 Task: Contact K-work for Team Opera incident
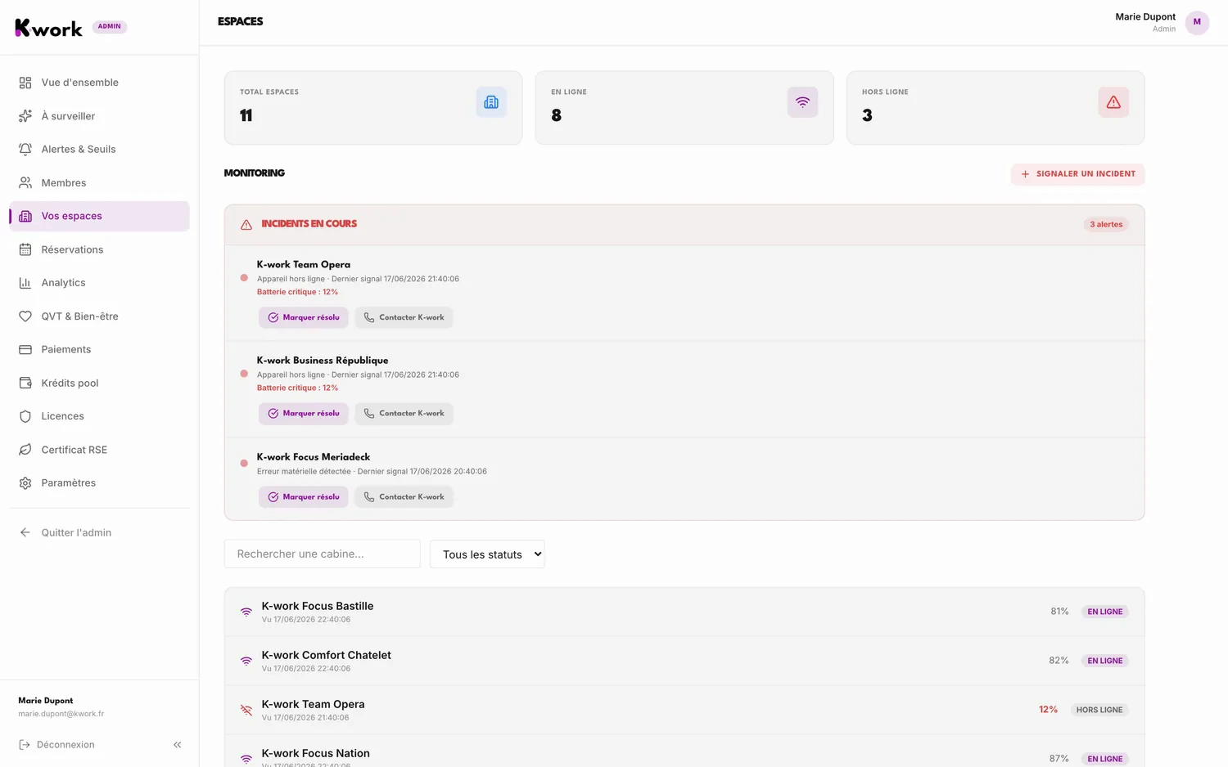point(404,317)
